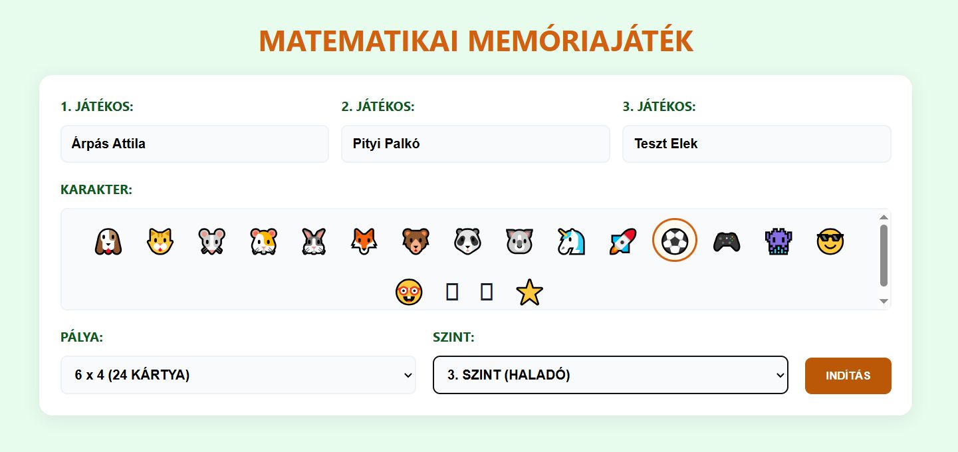Choose the unicorn character emoji

coord(570,241)
